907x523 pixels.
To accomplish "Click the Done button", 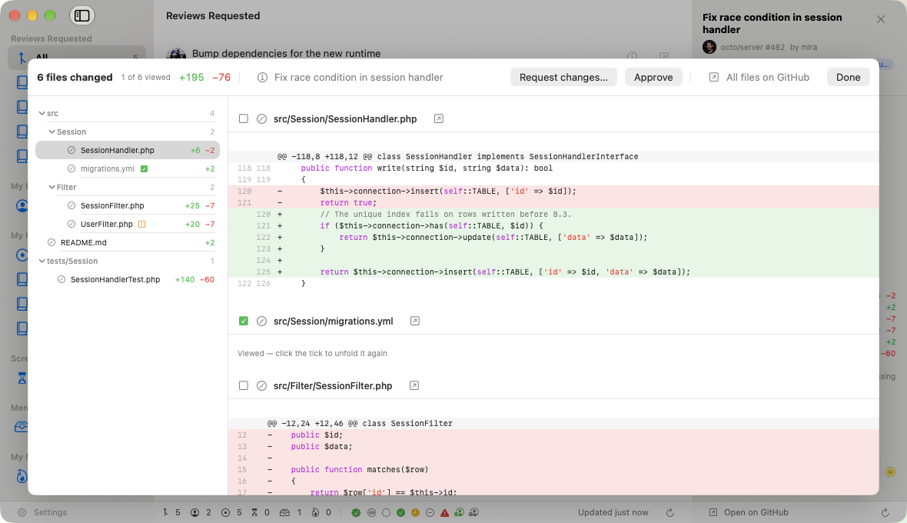I will (x=848, y=78).
